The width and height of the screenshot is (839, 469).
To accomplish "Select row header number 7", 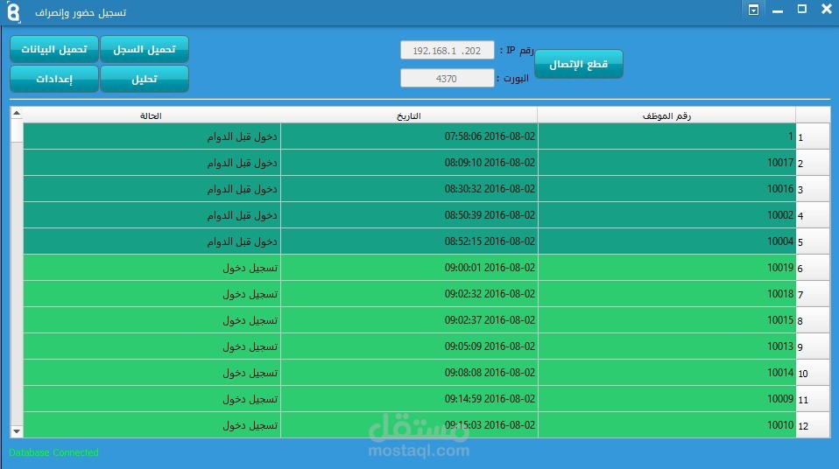I will pos(813,294).
